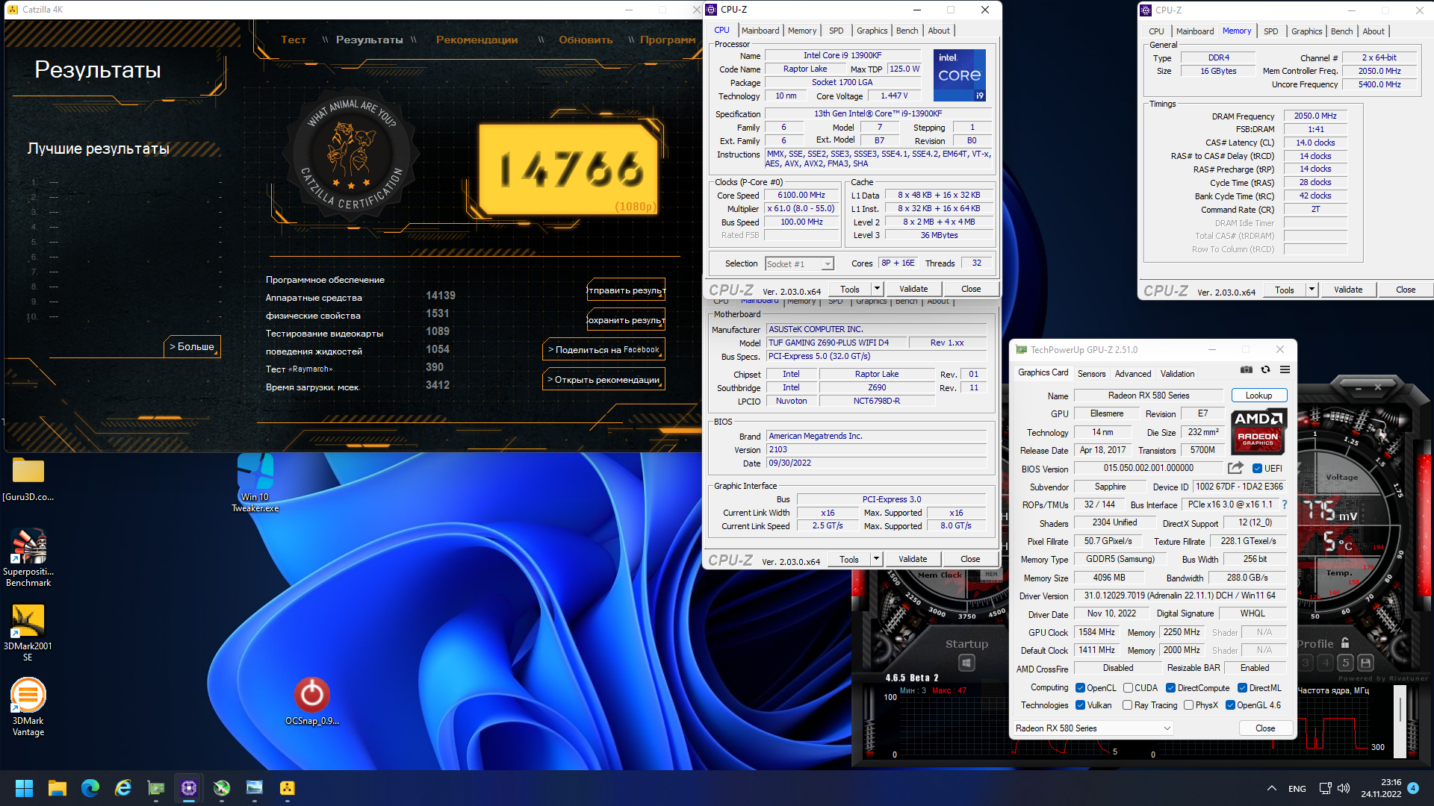This screenshot has height=806, width=1434.
Task: Click the Afterburner profile lock icon
Action: click(1345, 643)
